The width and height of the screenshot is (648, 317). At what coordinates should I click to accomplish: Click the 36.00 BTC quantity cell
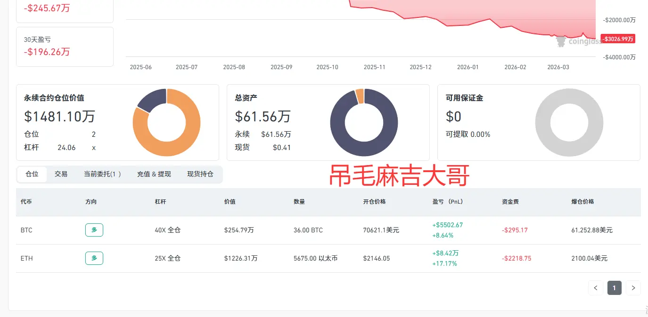(x=308, y=230)
